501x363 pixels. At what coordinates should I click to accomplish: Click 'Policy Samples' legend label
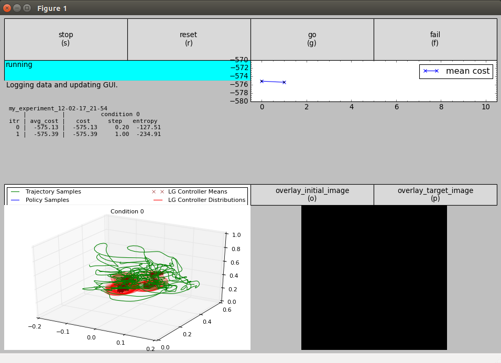(x=47, y=200)
